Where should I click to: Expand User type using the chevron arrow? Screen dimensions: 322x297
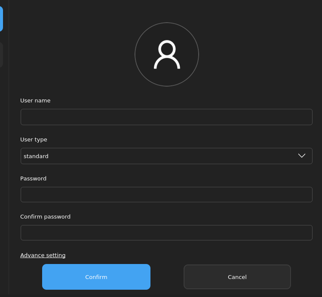pos(302,156)
